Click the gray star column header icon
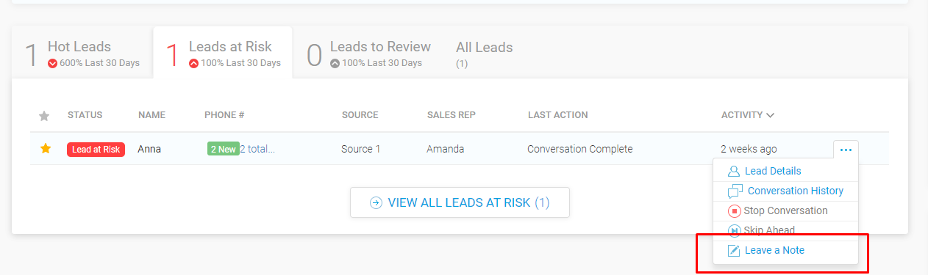 44,116
